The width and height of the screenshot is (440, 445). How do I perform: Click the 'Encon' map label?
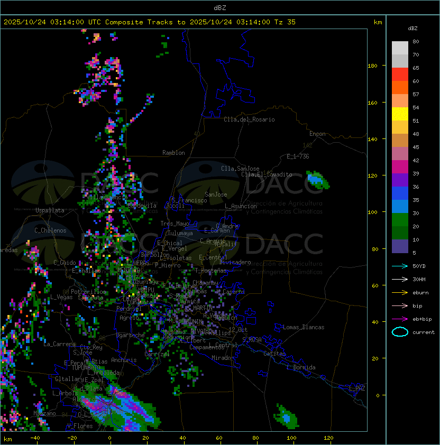(x=317, y=134)
